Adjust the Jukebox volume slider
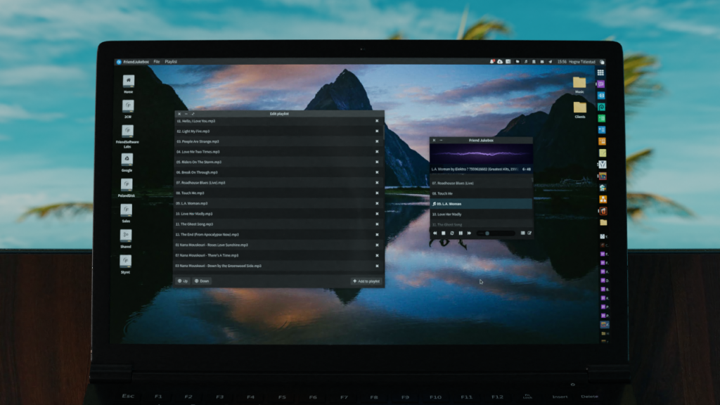Image resolution: width=720 pixels, height=405 pixels. coord(496,233)
